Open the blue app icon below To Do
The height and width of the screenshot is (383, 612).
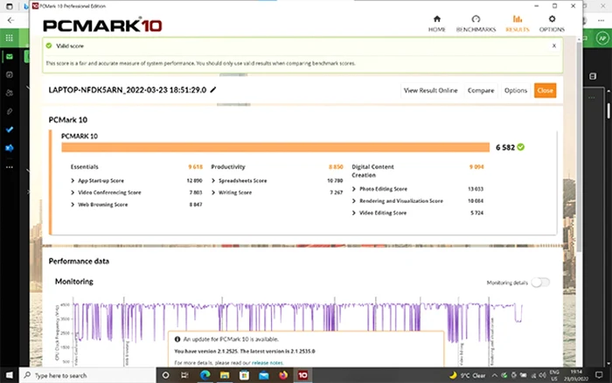pyautogui.click(x=10, y=148)
